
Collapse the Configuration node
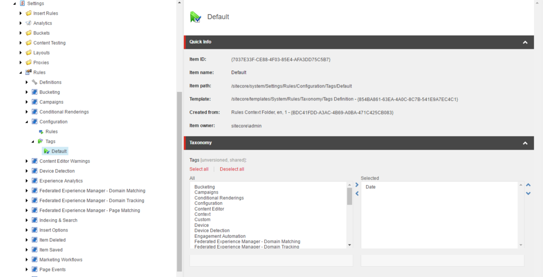click(27, 122)
